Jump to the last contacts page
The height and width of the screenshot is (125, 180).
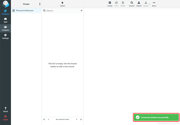pyautogui.click(x=81, y=119)
